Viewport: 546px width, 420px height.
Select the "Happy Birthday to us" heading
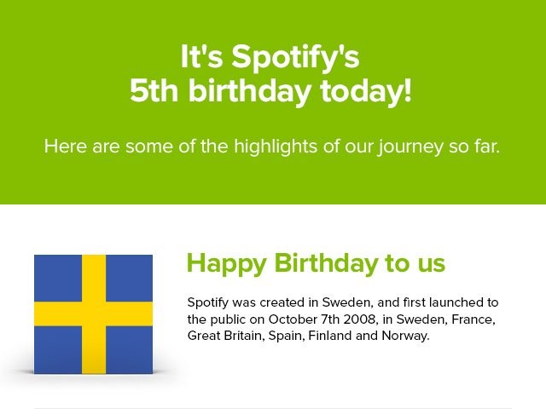316,263
